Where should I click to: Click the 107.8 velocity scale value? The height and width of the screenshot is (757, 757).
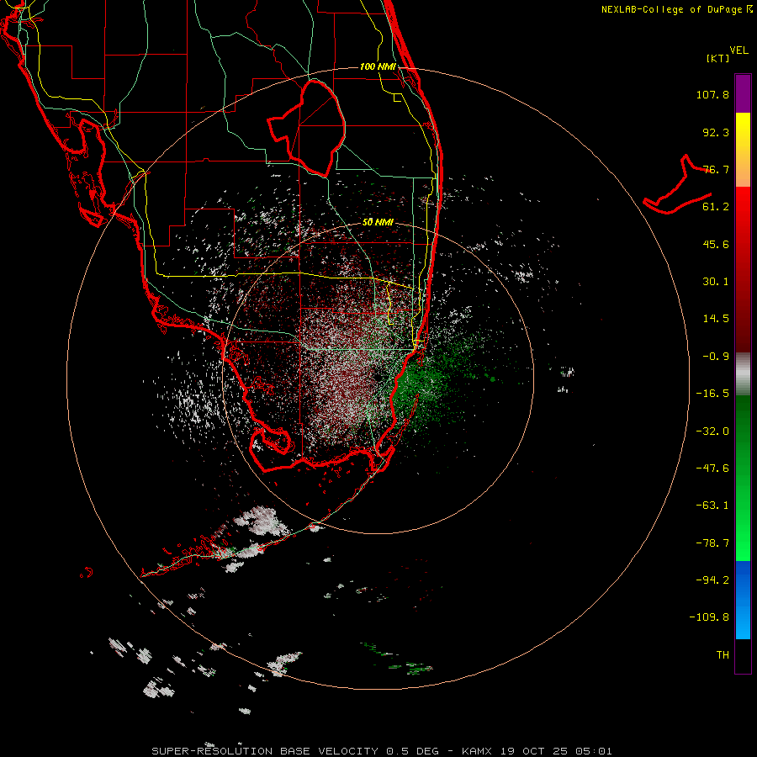[x=712, y=94]
